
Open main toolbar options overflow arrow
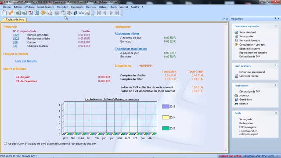[92, 14]
